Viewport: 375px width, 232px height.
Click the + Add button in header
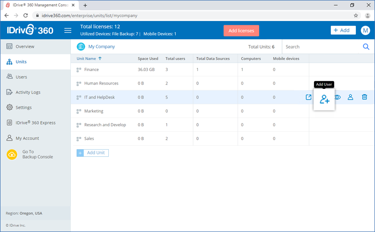tap(343, 30)
